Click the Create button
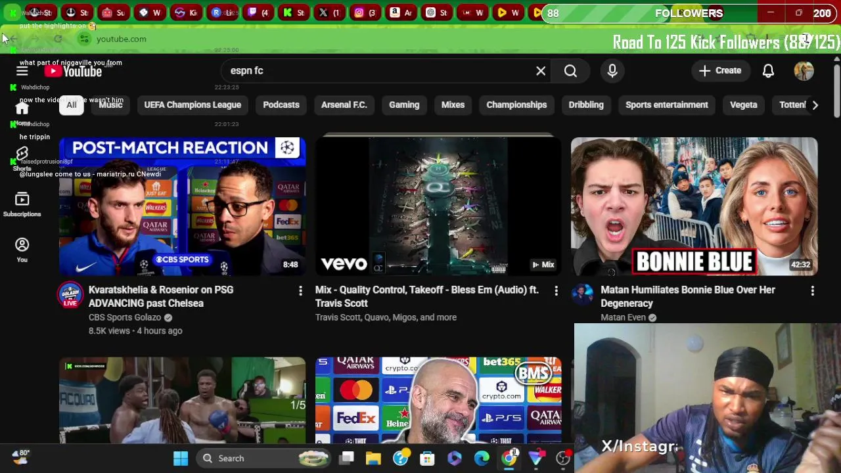The width and height of the screenshot is (841, 473). 720,71
